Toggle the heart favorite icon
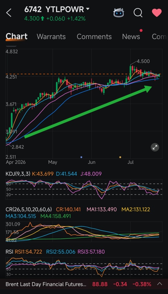Image resolution: width=168 pixels, height=294 pixels. tap(156, 13)
